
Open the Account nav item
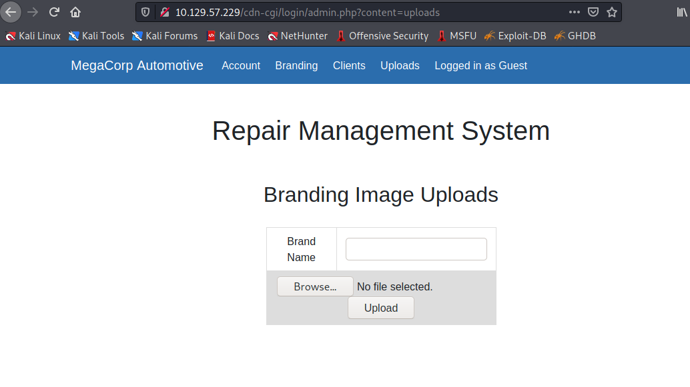[x=241, y=65]
